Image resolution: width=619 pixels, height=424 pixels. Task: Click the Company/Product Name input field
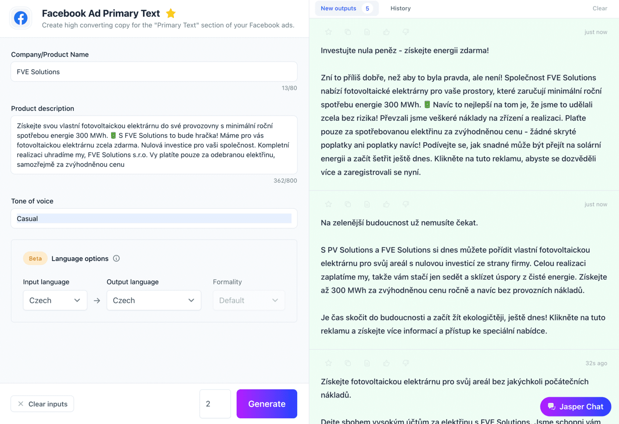[x=154, y=72]
